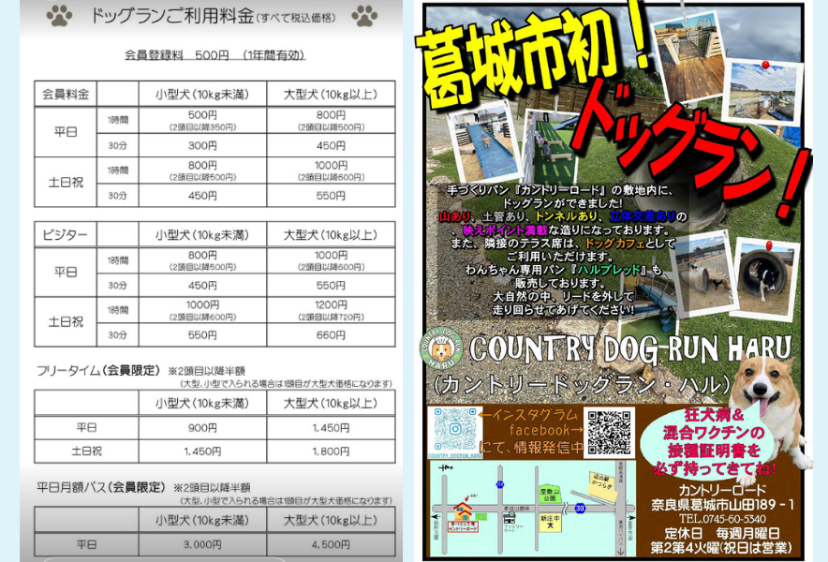The image size is (828, 562).
Task: Click the north compass arrow on the map
Action: [x=446, y=467]
